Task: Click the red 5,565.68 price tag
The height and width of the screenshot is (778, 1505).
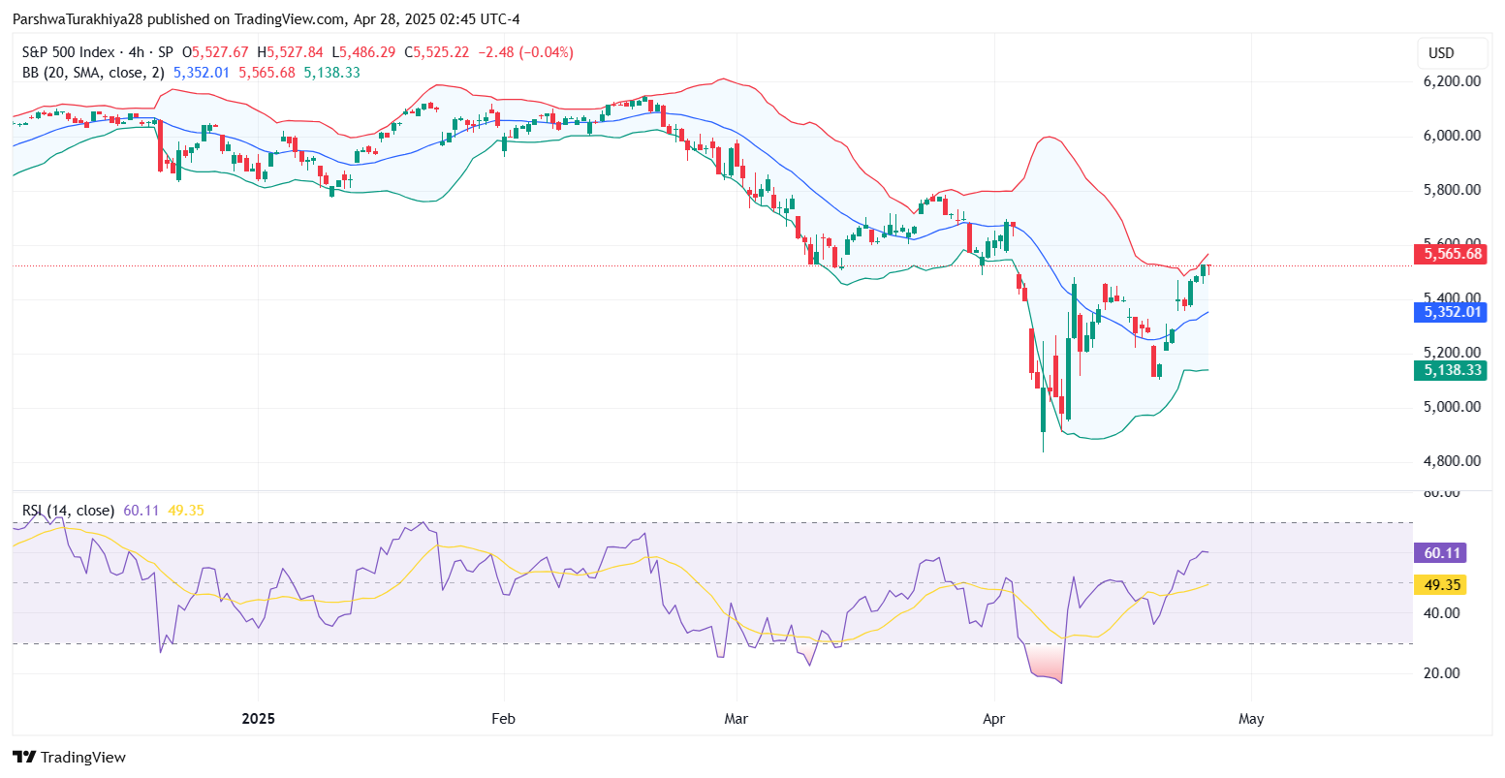Action: (x=1450, y=254)
